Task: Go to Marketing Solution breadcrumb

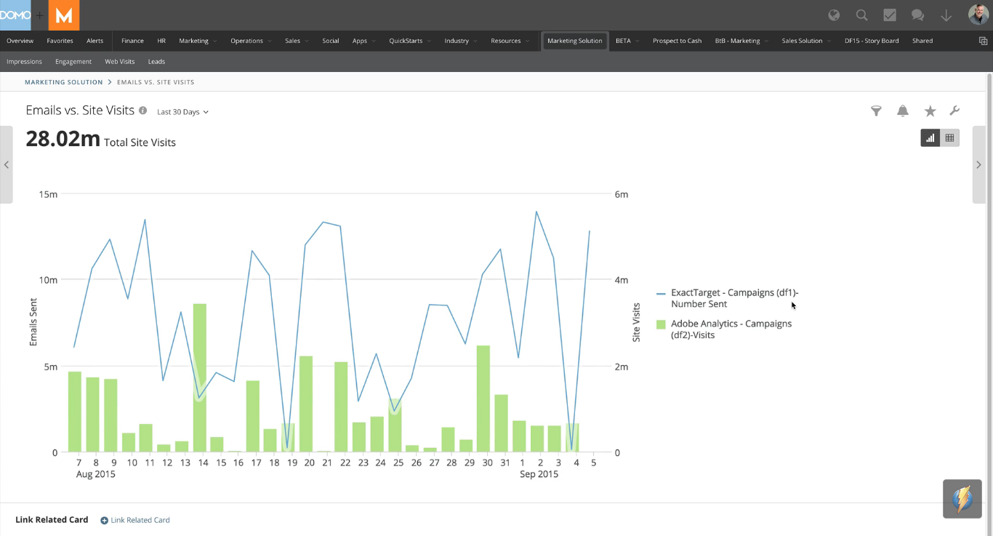Action: (x=63, y=82)
